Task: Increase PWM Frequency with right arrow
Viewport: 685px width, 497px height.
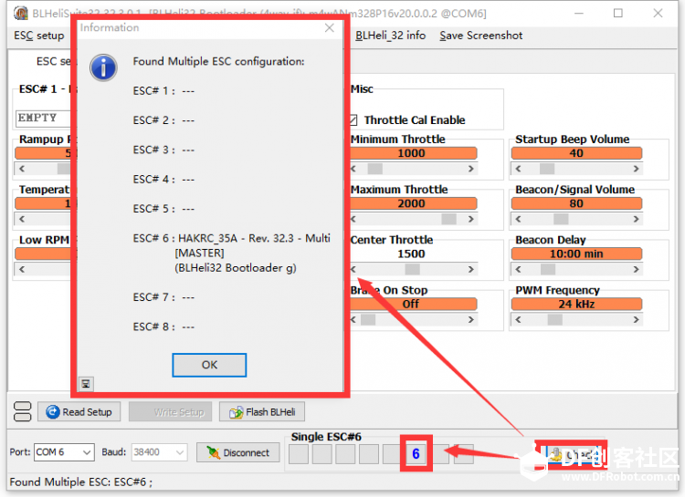Action: coord(636,320)
